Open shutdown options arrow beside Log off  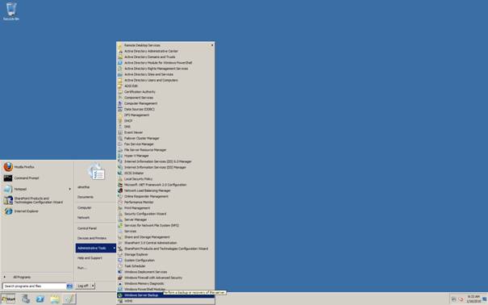pos(93,286)
